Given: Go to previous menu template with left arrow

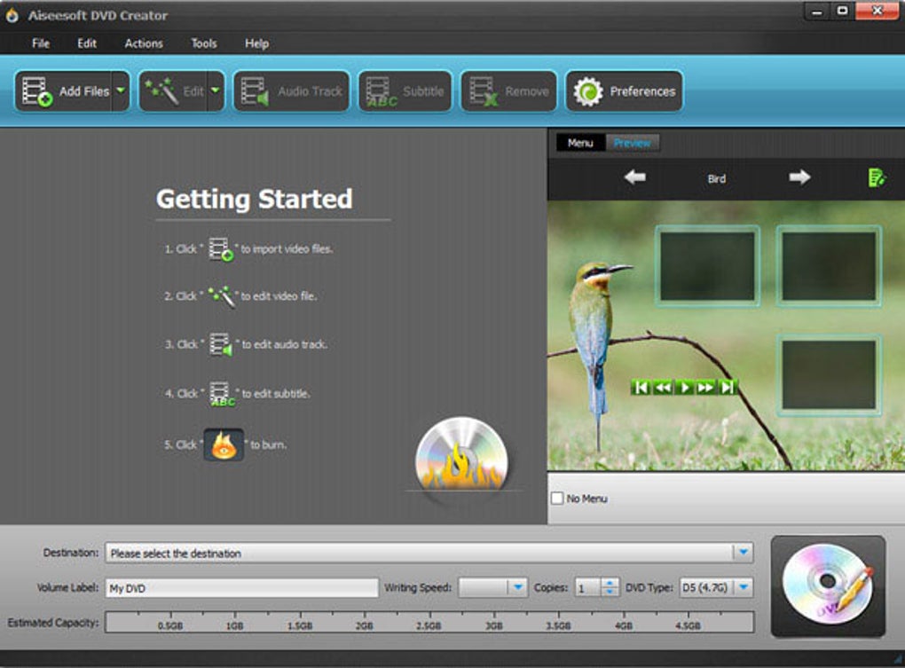Looking at the screenshot, I should (635, 177).
